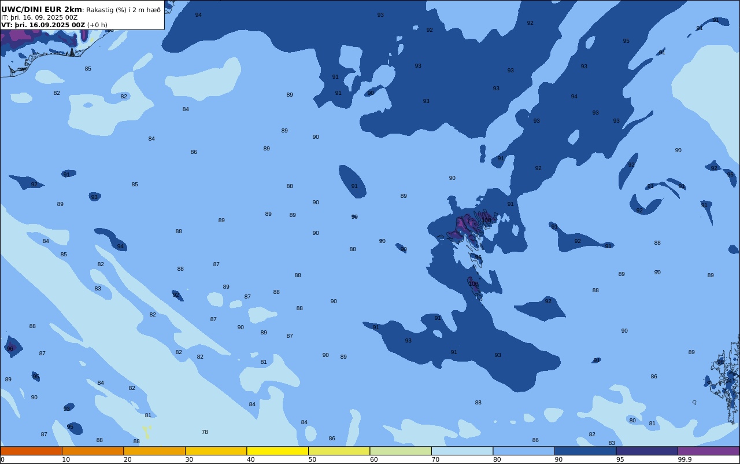Click the valid time 'VT: þri. 16.09.2025 00Z'
The height and width of the screenshot is (464, 740).
point(43,25)
